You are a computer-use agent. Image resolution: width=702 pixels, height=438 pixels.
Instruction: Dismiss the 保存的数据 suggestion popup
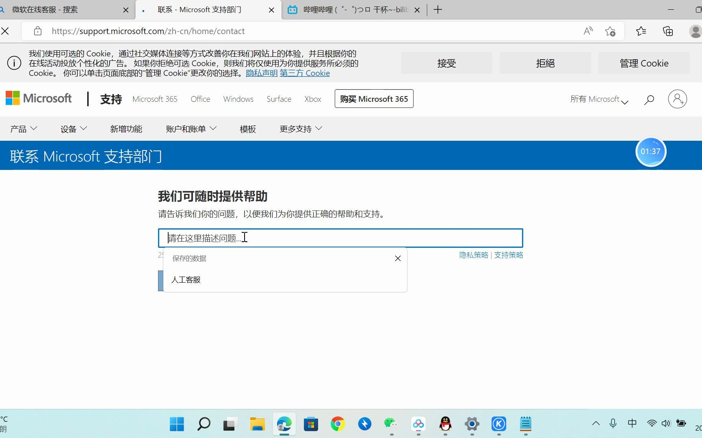[x=397, y=258]
